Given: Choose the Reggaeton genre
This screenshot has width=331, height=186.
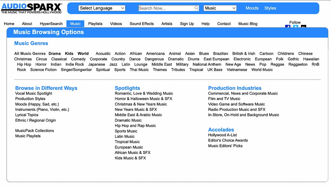Looking at the screenshot, I should (298, 64).
